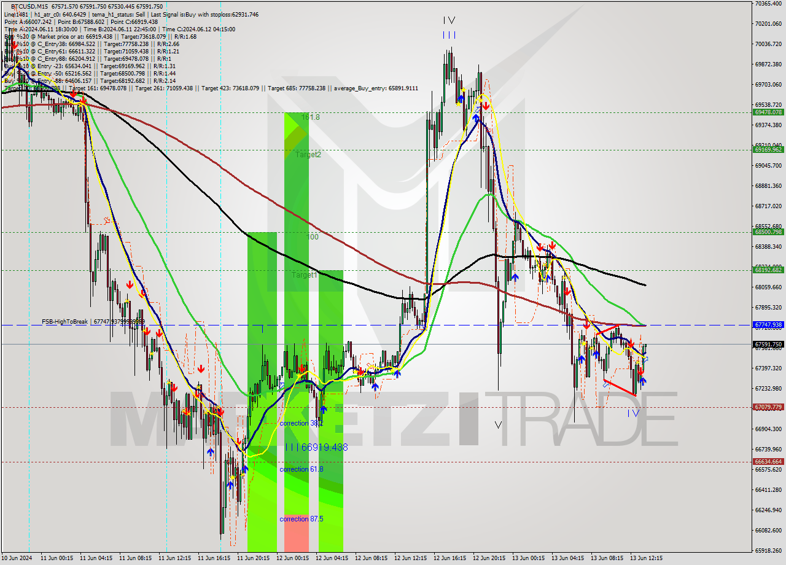
Task: Click the 66904.300 price axis label
Action: click(768, 429)
